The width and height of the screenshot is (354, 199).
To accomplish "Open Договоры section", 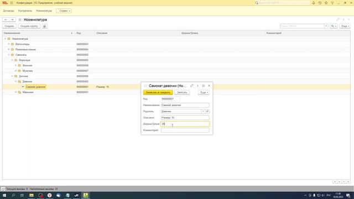I will 9,11.
